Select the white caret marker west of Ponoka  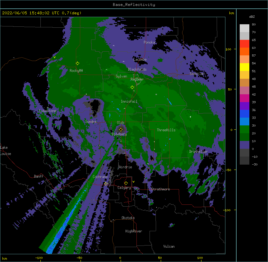[114, 46]
